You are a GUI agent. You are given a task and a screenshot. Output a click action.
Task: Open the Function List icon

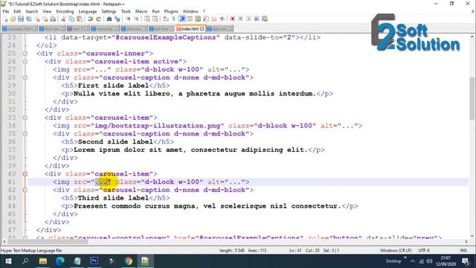pos(206,19)
